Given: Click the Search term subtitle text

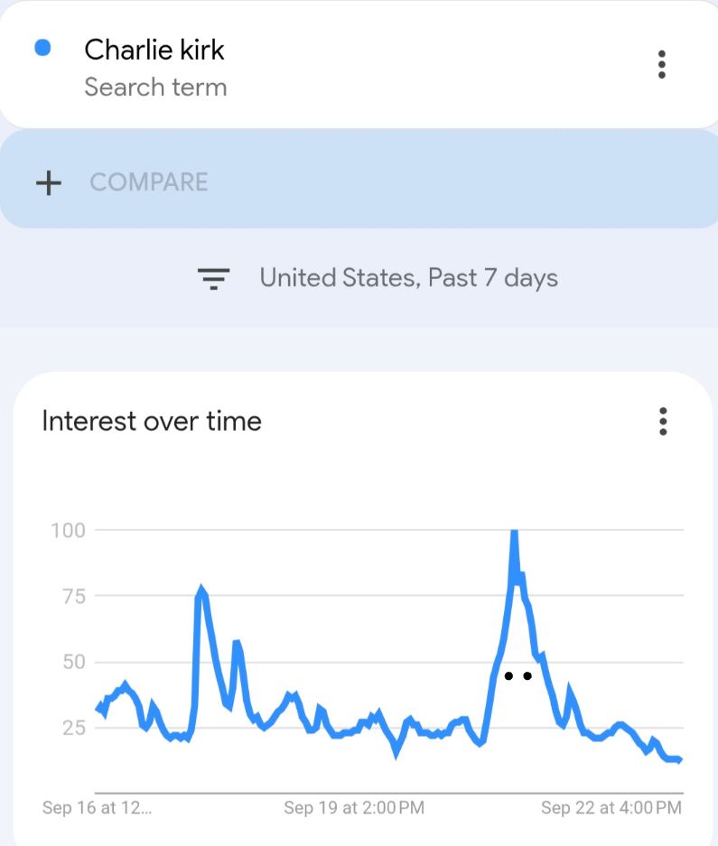Looking at the screenshot, I should tap(155, 88).
